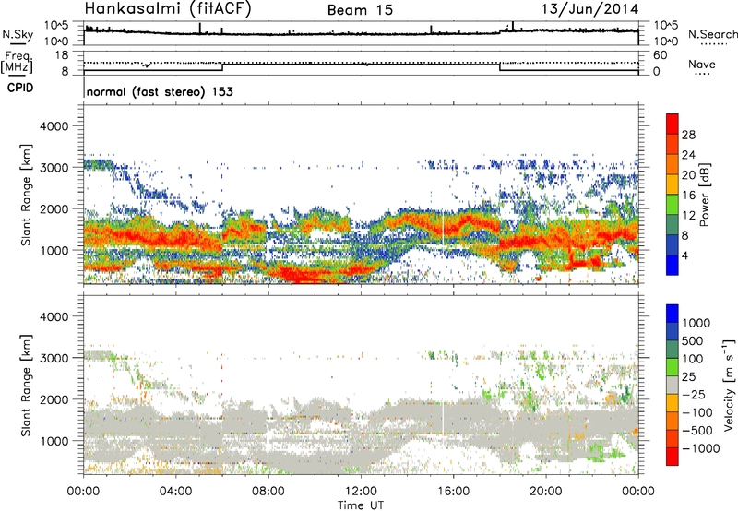Click the '4' tick on Power colorbar
The width and height of the screenshot is (738, 511).
coord(684,255)
